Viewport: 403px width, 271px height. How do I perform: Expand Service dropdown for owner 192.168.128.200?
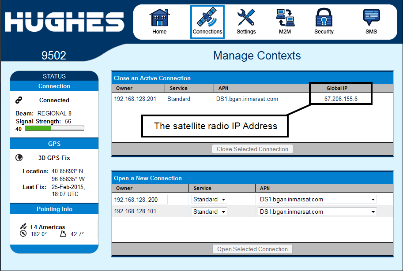(209, 200)
